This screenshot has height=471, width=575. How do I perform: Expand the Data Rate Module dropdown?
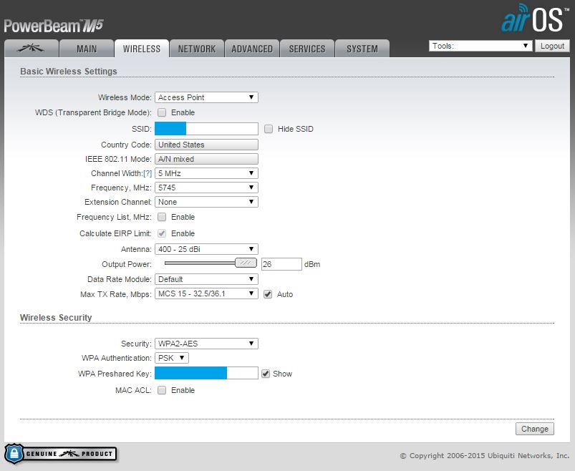coord(206,279)
